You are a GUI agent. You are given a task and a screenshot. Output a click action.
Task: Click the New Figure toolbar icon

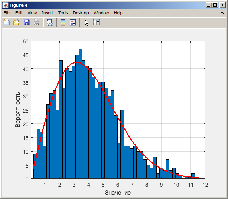coord(6,23)
